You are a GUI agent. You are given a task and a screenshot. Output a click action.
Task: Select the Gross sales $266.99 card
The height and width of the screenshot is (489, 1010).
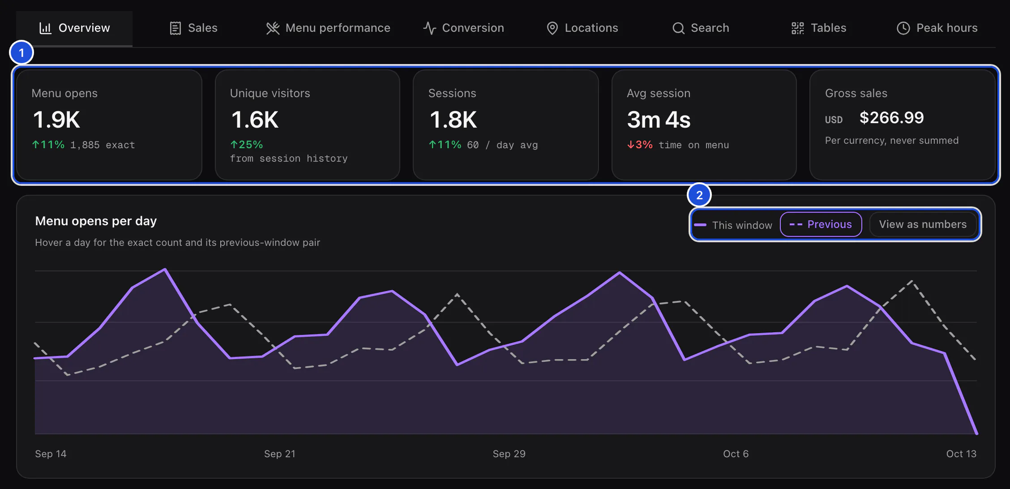[x=903, y=125]
